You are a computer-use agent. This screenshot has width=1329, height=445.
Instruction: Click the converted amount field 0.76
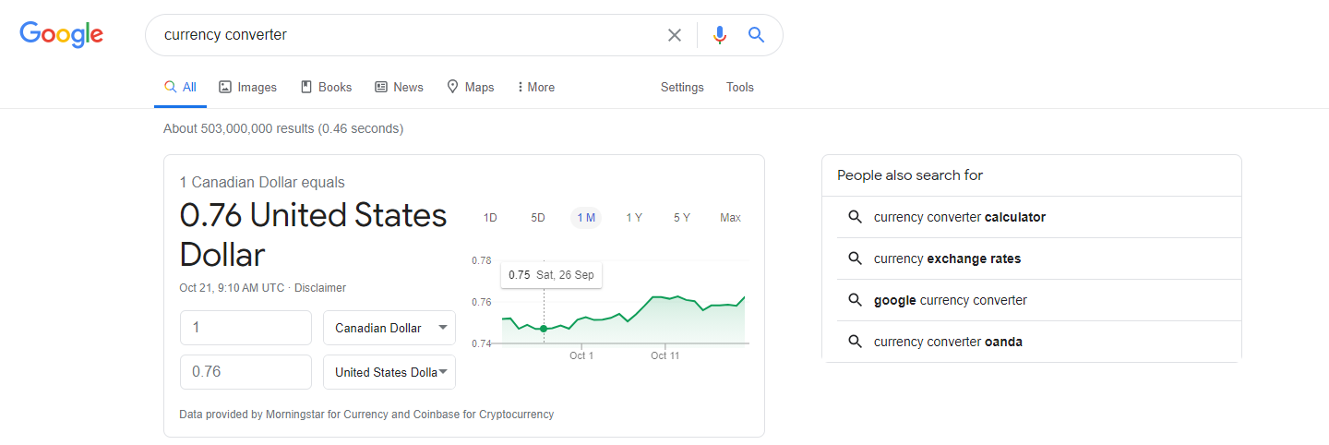[245, 372]
